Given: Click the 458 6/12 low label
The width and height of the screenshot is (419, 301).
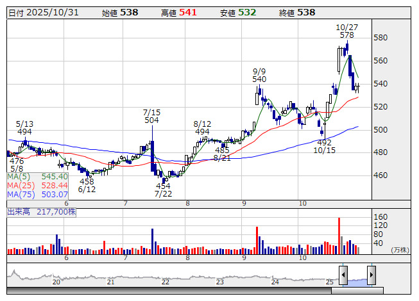Looking at the screenshot, I should tap(87, 185).
